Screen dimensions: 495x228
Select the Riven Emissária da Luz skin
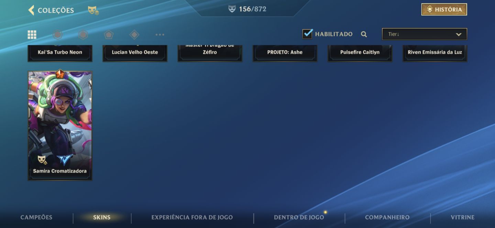[x=435, y=53]
